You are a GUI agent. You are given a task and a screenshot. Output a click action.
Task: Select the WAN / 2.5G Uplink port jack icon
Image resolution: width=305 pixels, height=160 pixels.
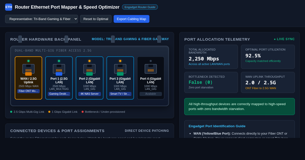pos(28,69)
